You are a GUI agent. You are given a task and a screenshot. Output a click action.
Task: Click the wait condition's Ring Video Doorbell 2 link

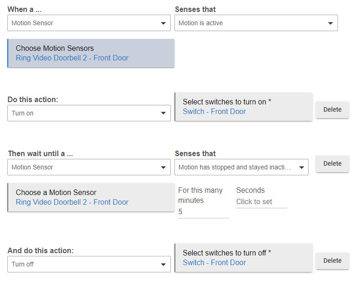(x=72, y=202)
